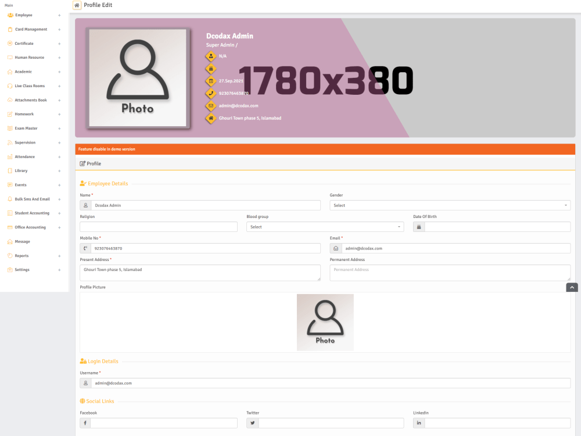Viewport: 581px width, 436px height.
Task: Click the Office Accounting card icon
Action: tap(10, 227)
